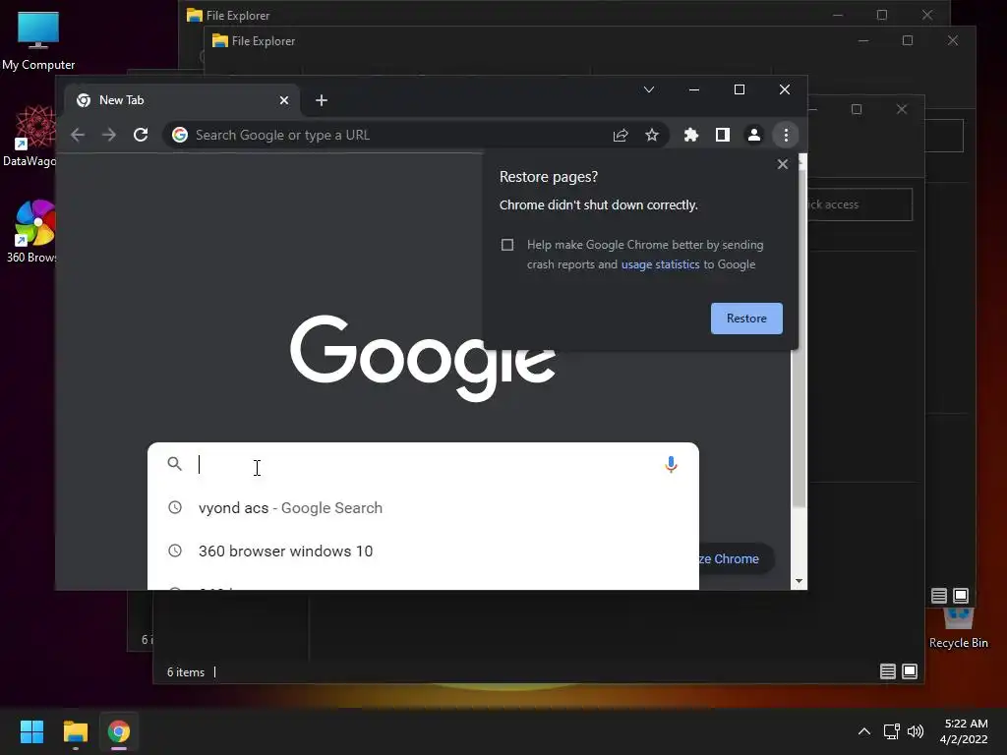Open clock showing 5:22 AM
Image resolution: width=1007 pixels, height=755 pixels.
964,731
